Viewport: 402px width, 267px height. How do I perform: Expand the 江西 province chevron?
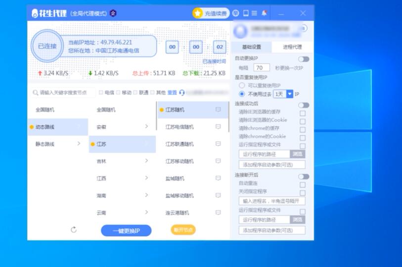coord(146,178)
